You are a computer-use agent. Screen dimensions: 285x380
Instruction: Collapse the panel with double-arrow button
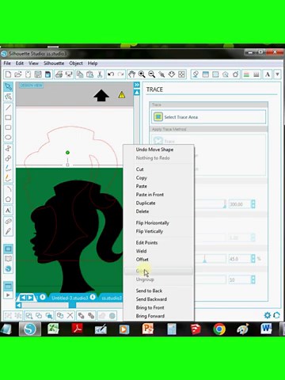(x=137, y=85)
